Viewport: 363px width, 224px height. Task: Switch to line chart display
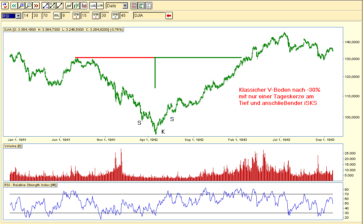69,6
